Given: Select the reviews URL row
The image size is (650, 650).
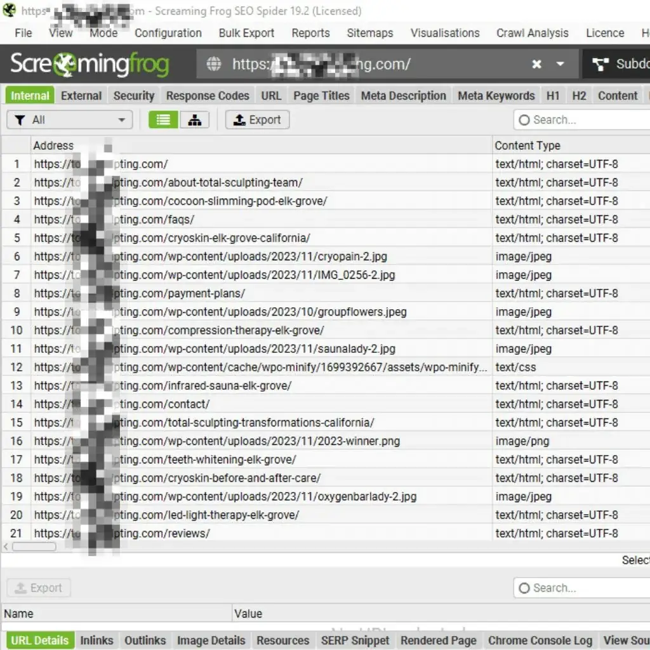Looking at the screenshot, I should (x=326, y=533).
